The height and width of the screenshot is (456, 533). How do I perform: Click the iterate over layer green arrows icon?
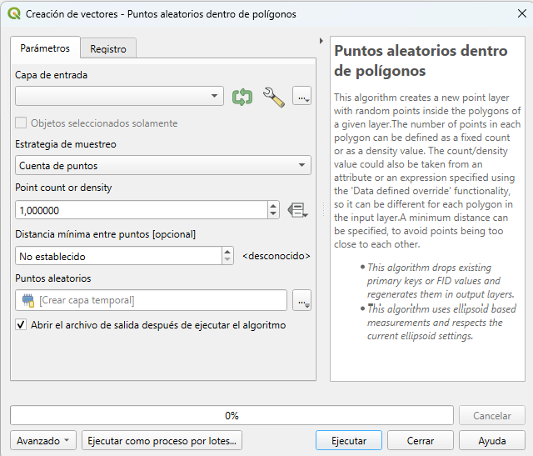pyautogui.click(x=242, y=97)
